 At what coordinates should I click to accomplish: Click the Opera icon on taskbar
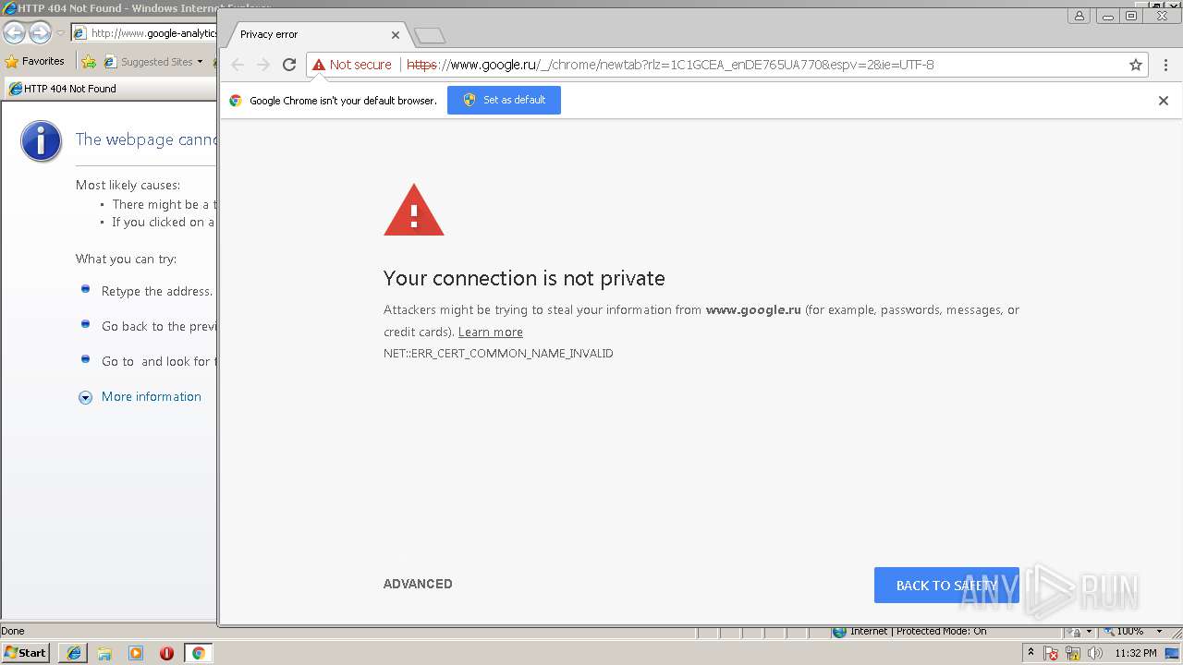166,653
